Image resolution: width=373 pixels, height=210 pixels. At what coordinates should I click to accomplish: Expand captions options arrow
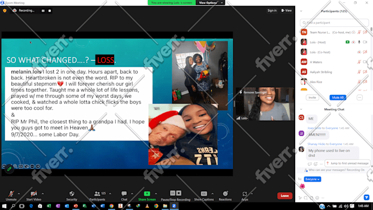pos(212,194)
